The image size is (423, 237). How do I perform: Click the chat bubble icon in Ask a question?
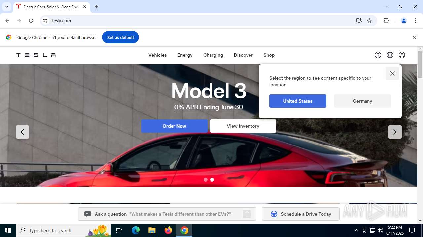[x=88, y=214]
